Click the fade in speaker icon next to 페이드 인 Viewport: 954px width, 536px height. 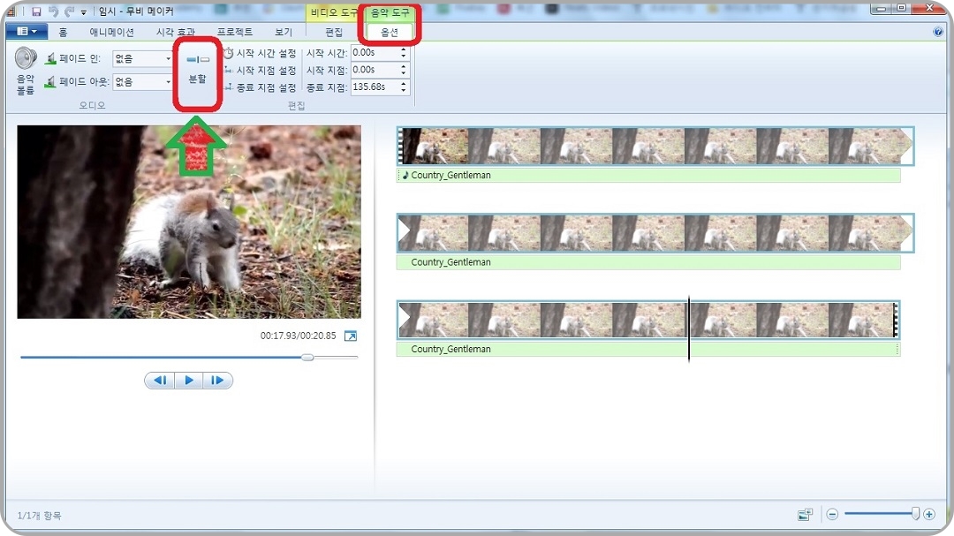50,58
